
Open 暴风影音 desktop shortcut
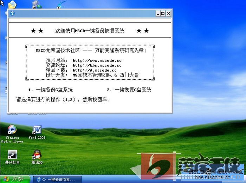coord(12,157)
